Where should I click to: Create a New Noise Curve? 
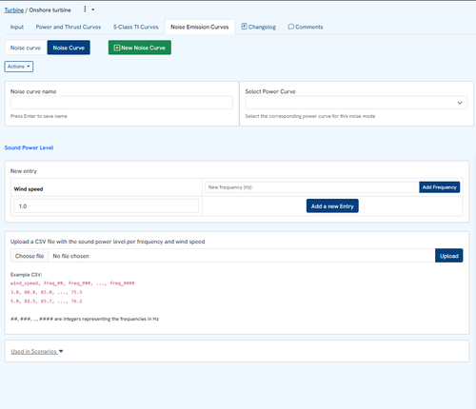140,48
